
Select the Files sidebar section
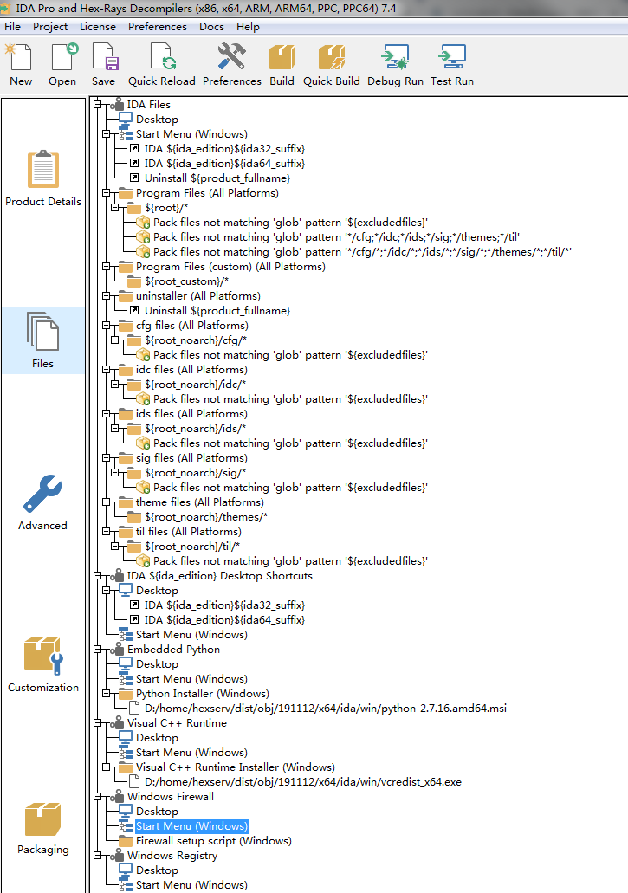tap(43, 340)
